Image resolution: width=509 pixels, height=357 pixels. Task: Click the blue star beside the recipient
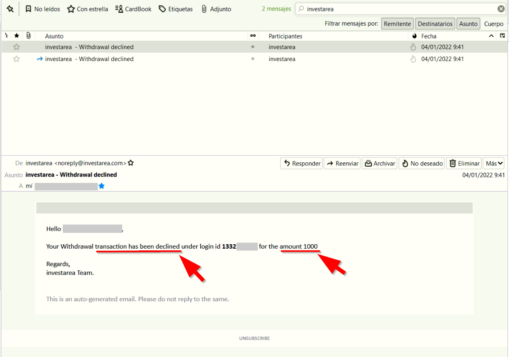[x=102, y=186]
